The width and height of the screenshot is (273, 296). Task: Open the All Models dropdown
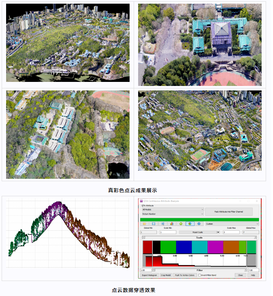click(173, 210)
